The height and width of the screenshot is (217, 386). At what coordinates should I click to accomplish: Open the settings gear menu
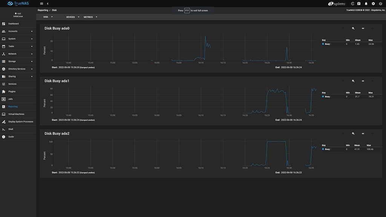click(x=373, y=3)
